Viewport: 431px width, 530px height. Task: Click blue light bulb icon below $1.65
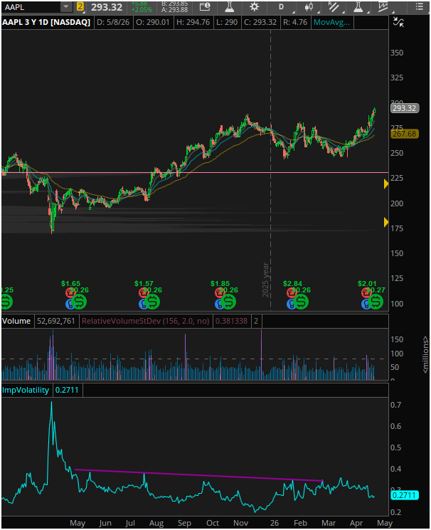point(70,304)
